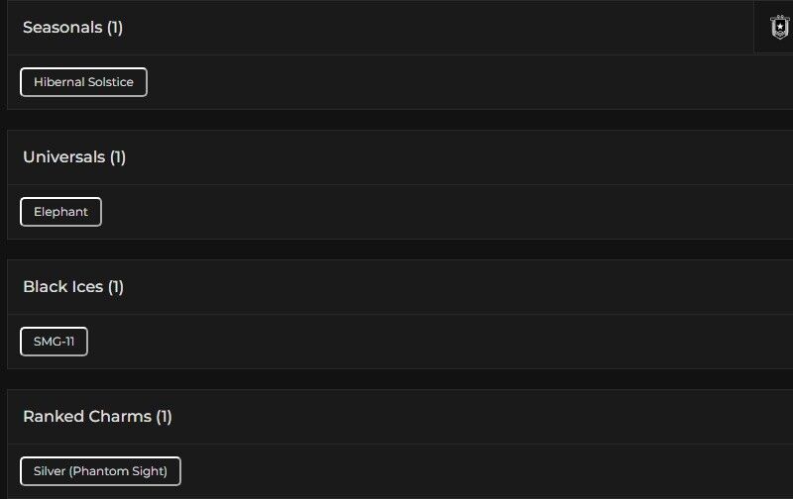793x499 pixels.
Task: Click "Phantom Sight" text in the Silver tag
Action: tap(119, 471)
